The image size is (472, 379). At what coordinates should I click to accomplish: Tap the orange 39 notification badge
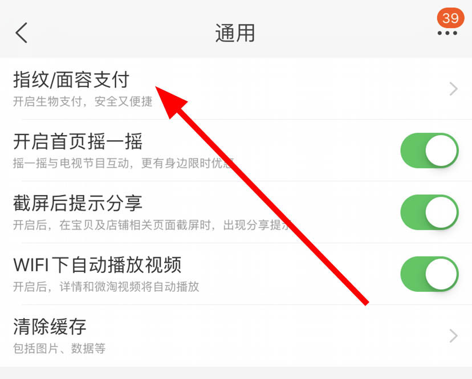pyautogui.click(x=450, y=18)
